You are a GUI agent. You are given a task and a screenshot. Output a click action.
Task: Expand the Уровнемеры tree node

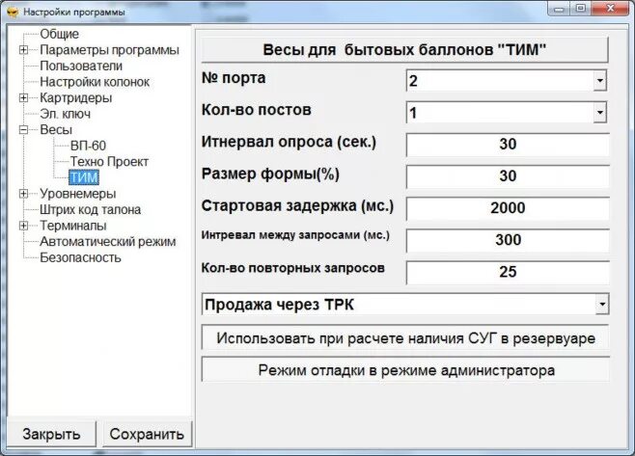pos(23,194)
